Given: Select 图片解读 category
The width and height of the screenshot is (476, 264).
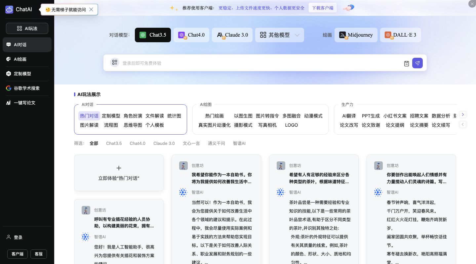Looking at the screenshot, I should click(x=89, y=125).
